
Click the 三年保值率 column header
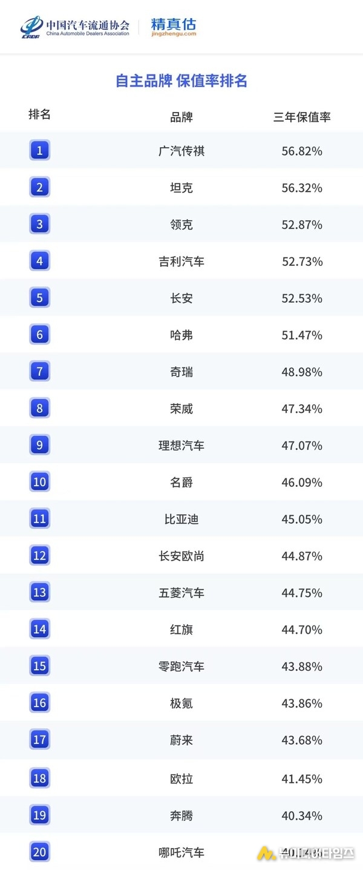[302, 117]
